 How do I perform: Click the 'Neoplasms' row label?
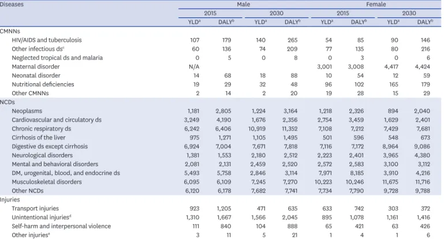coord(27,111)
